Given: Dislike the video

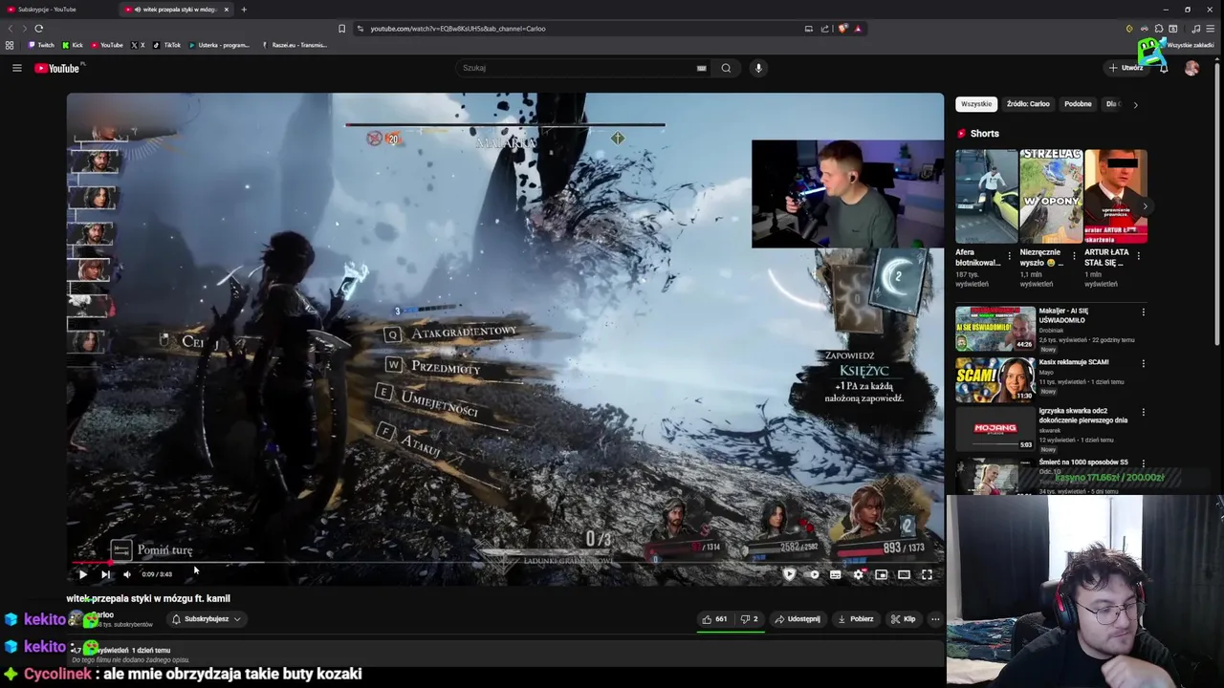Looking at the screenshot, I should [x=750, y=619].
